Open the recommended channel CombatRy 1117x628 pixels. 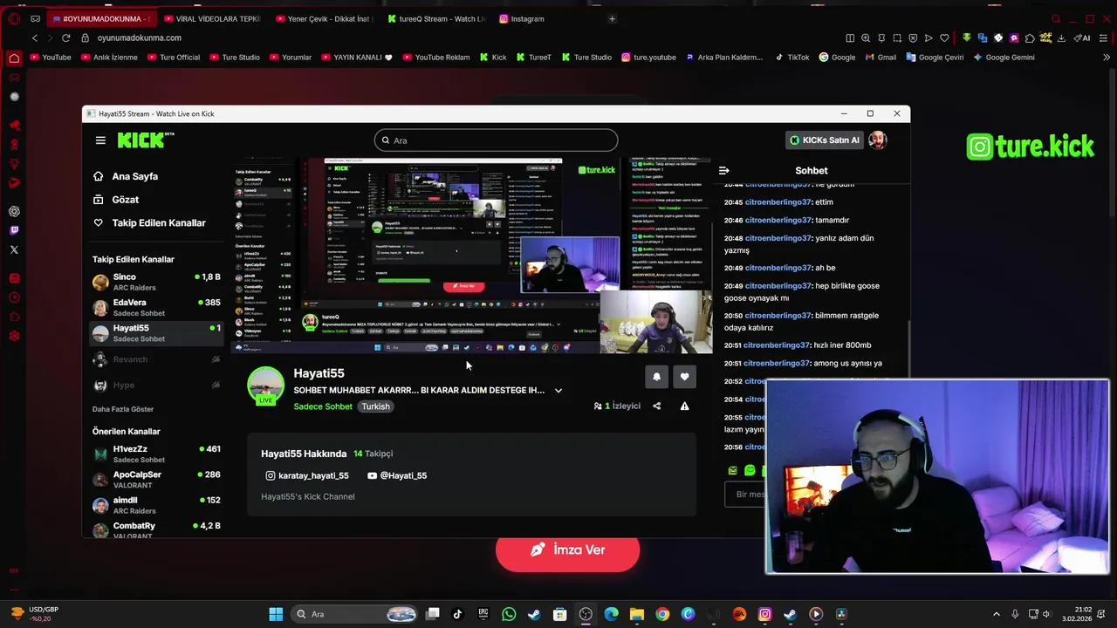(x=156, y=529)
